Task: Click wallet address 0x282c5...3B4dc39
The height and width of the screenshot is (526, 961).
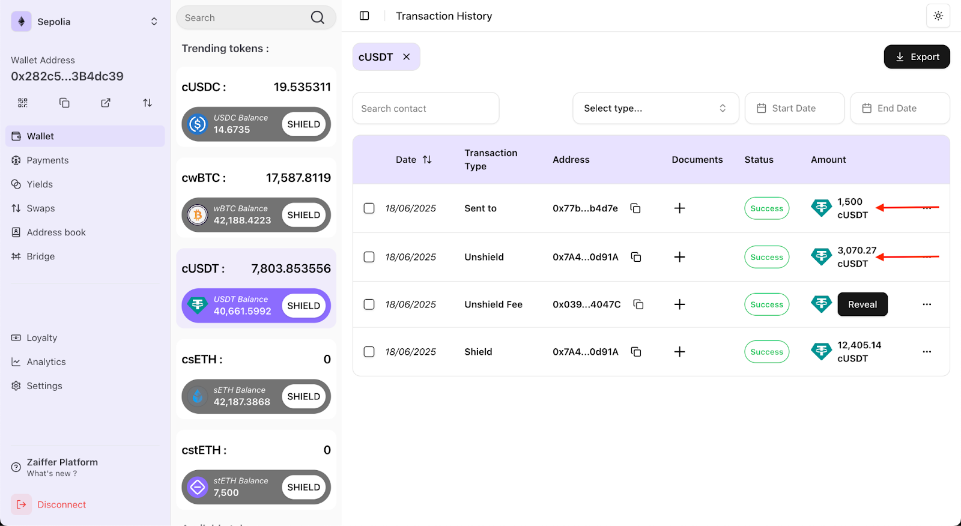Action: pyautogui.click(x=67, y=76)
